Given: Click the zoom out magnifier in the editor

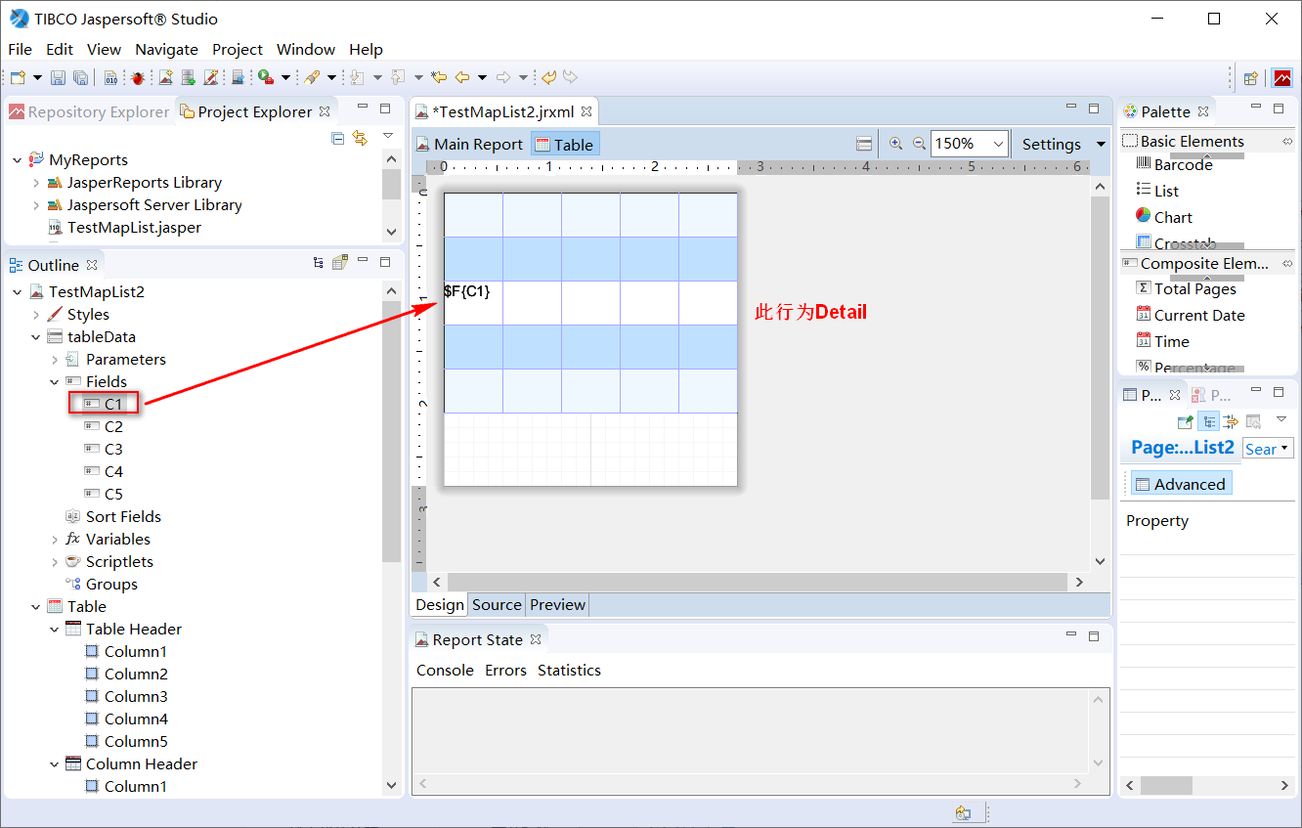Looking at the screenshot, I should pos(919,144).
